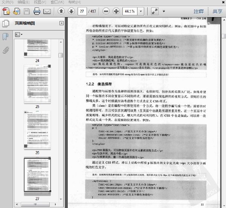This screenshot has width=226, height=208.
Task: Open the 窗口(W) menu
Action: (x=57, y=2)
